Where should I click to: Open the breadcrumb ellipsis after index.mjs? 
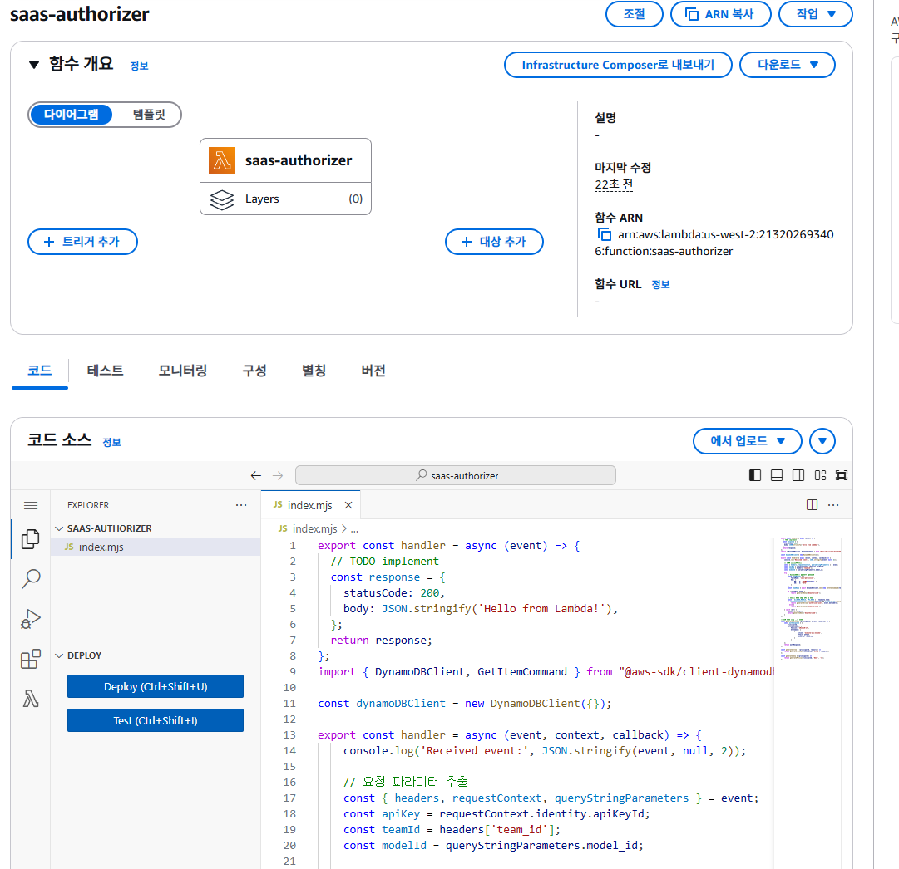tap(354, 529)
